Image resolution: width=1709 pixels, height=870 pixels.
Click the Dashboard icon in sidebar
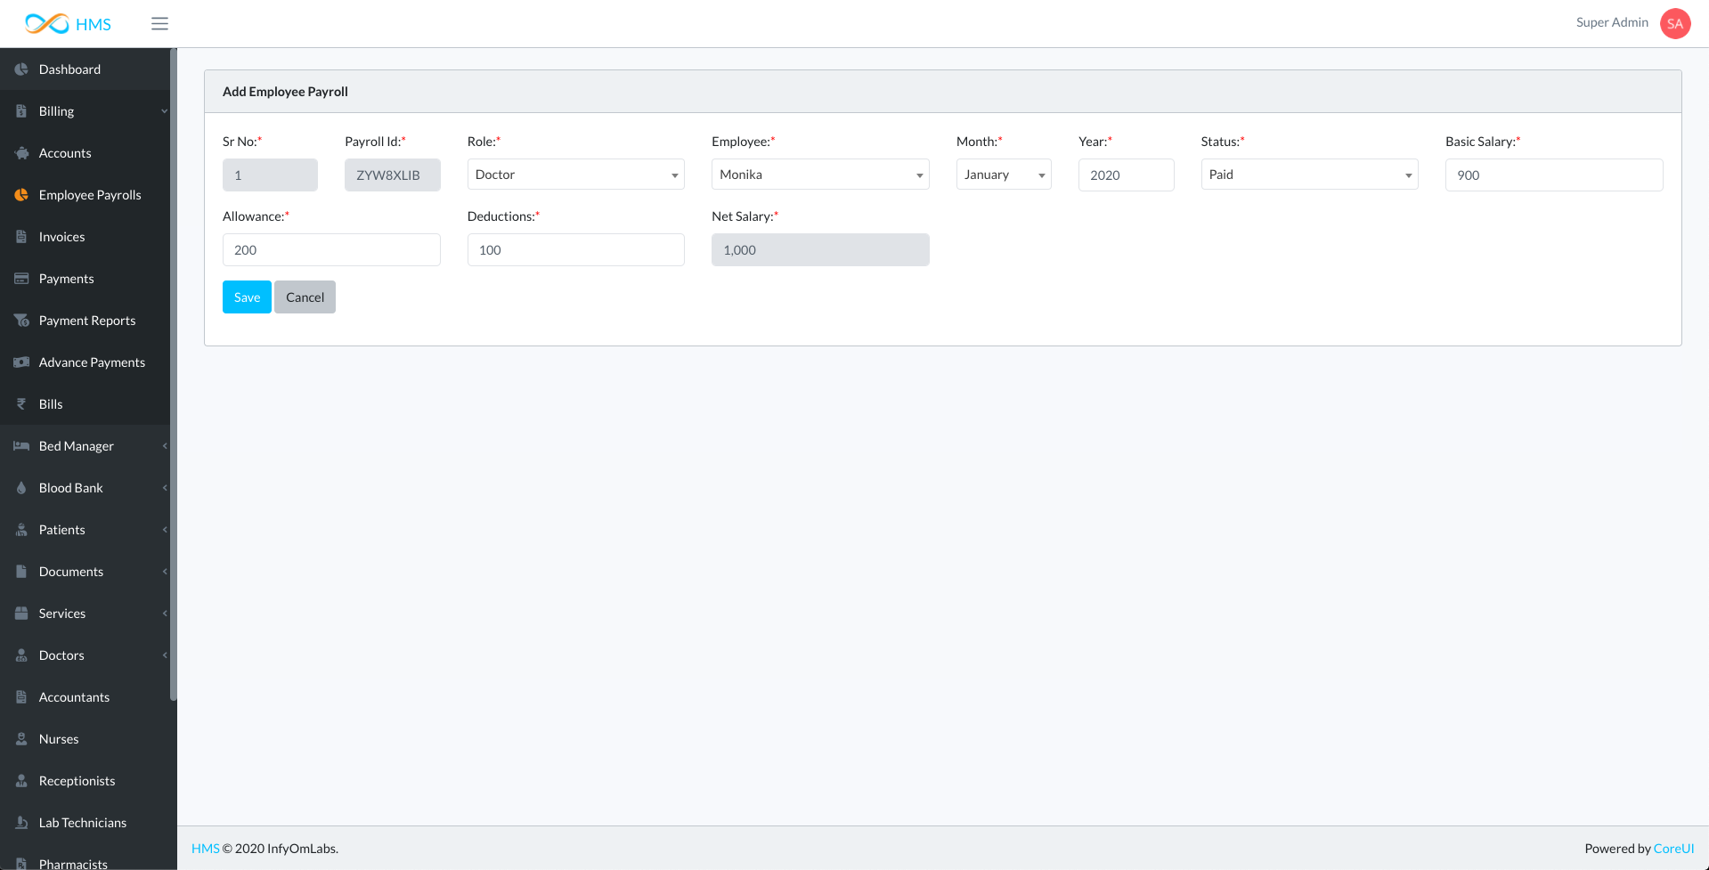21,69
